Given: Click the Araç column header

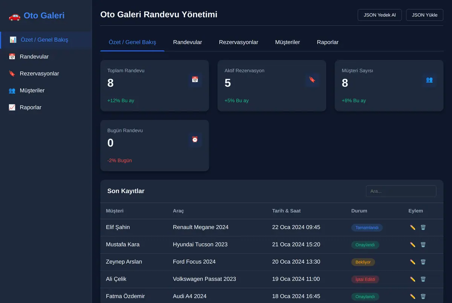Looking at the screenshot, I should 178,211.
